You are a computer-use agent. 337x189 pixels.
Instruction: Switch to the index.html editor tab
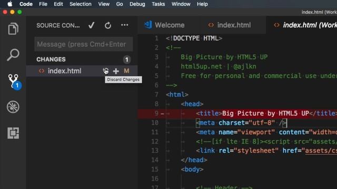(234, 25)
